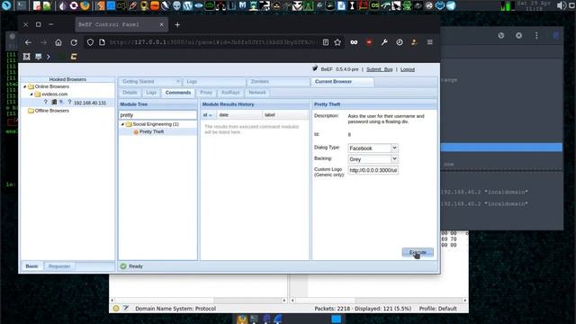
Task: Open the Details sub-tab
Action: pyautogui.click(x=130, y=93)
